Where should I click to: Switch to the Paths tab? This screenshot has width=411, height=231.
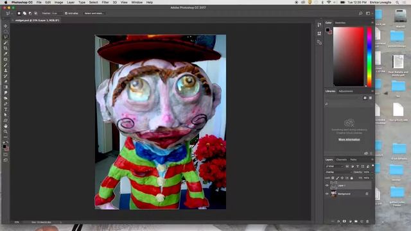click(353, 160)
